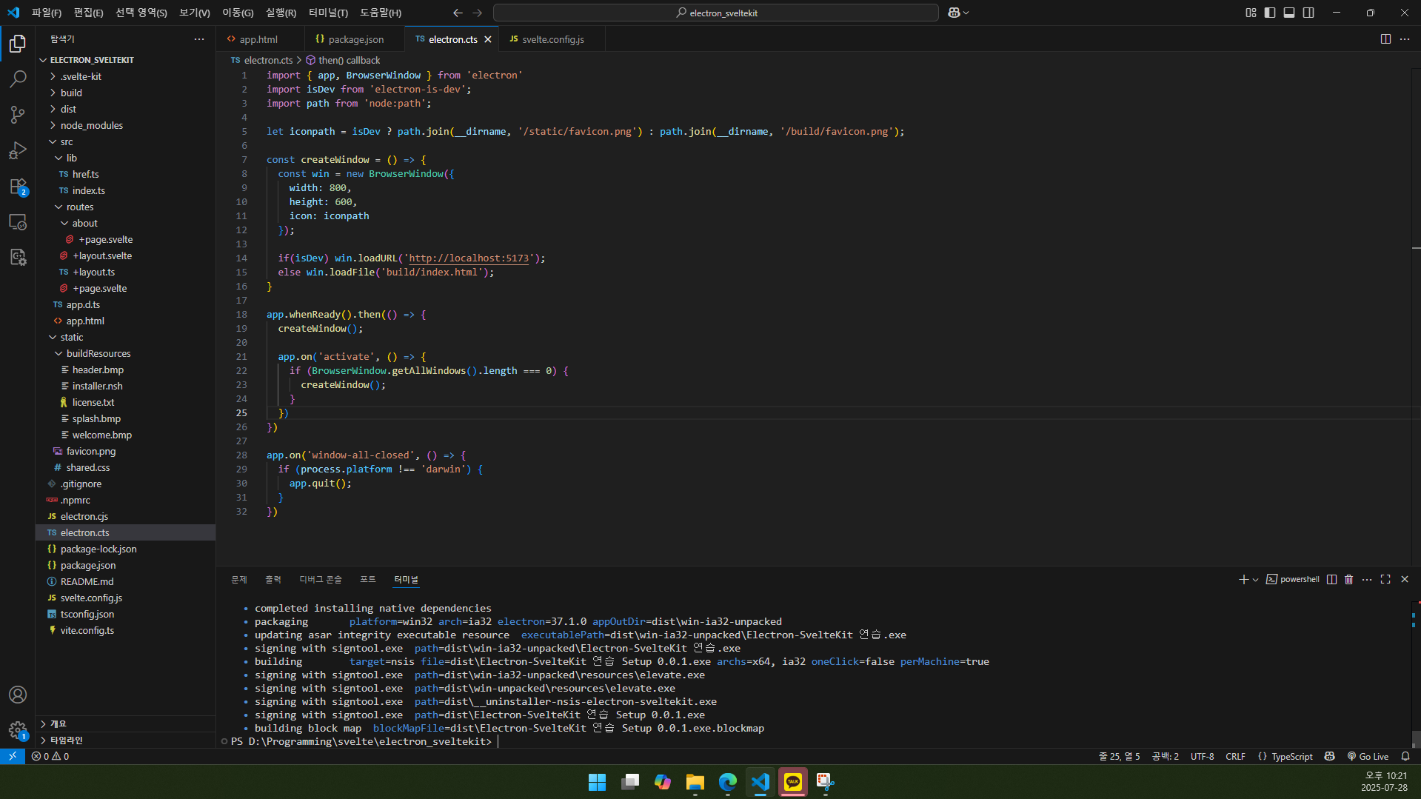The image size is (1421, 799).
Task: Switch to package.json editor tab
Action: (355, 39)
